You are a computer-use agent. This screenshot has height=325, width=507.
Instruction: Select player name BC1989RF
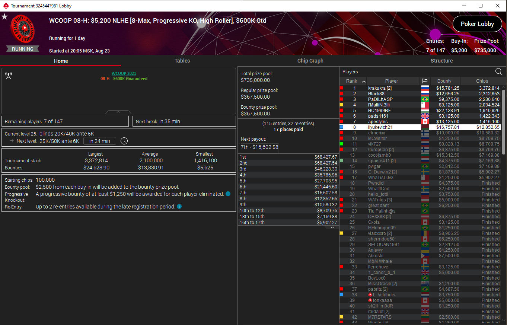[379, 111]
